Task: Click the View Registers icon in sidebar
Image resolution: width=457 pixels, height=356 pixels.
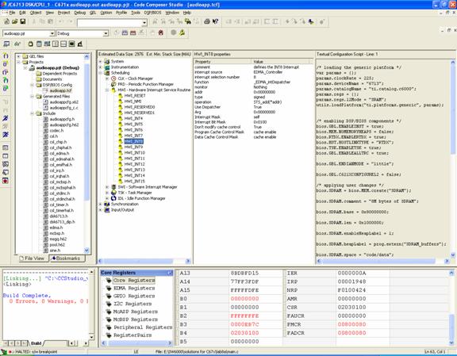Action: [x=6, y=147]
